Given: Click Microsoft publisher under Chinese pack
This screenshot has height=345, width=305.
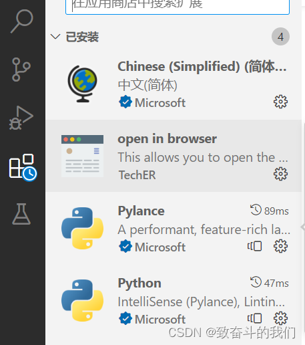Looking at the screenshot, I should [160, 103].
